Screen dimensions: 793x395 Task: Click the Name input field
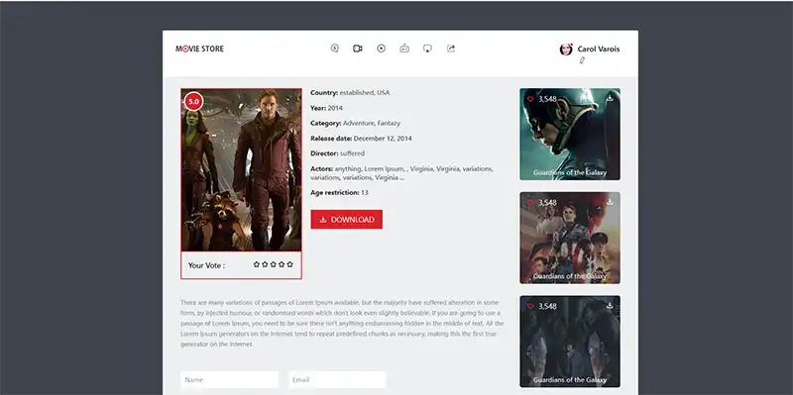click(230, 379)
